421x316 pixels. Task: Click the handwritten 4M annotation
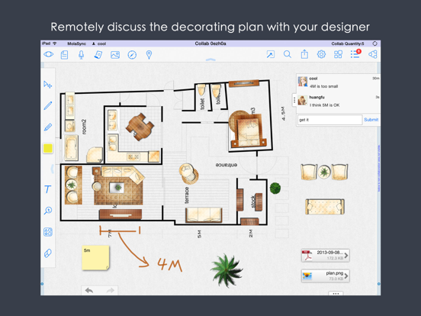[169, 264]
